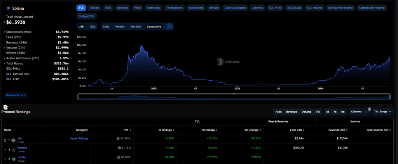Switch chart denomination to SOL

[93, 27]
